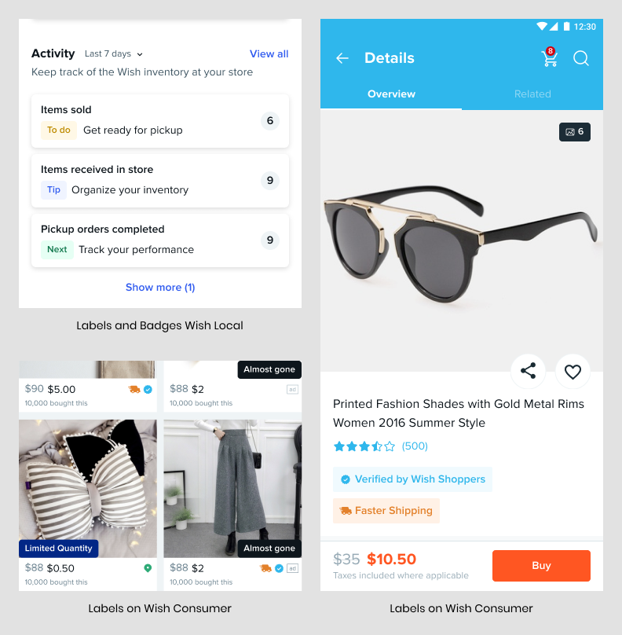Tap the share icon button
The height and width of the screenshot is (635, 622).
coord(528,371)
